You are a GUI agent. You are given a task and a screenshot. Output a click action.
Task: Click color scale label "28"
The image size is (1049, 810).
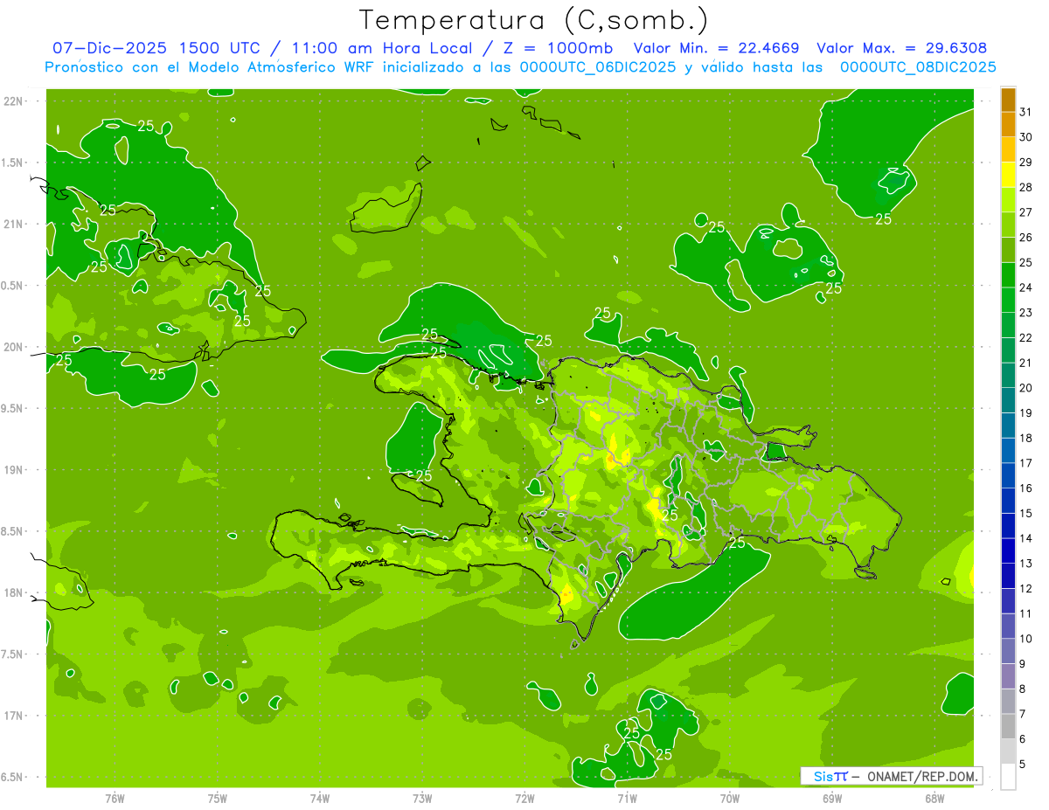(x=1025, y=187)
